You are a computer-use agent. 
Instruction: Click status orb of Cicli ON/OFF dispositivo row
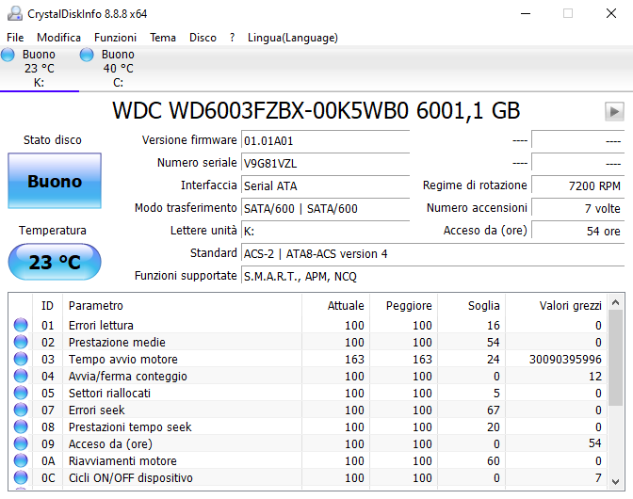(x=21, y=477)
